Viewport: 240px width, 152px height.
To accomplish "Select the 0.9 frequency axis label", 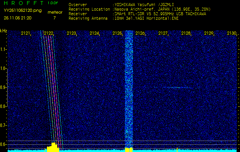I will click(x=3, y=87).
